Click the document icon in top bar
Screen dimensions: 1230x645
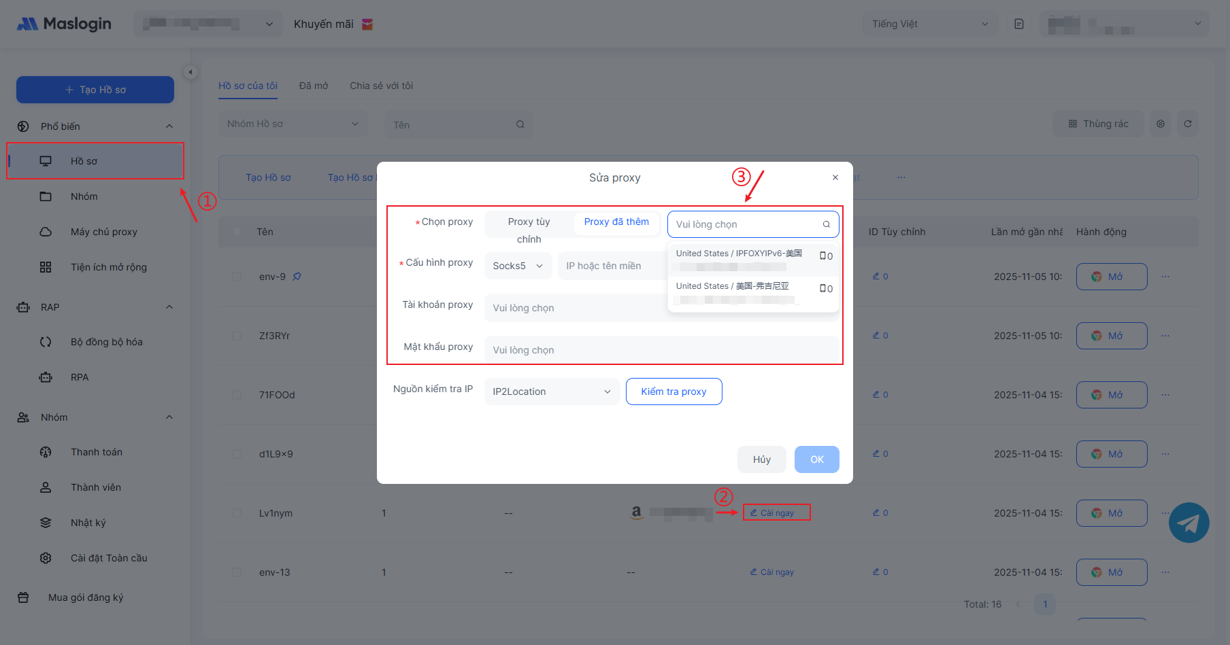(1019, 24)
